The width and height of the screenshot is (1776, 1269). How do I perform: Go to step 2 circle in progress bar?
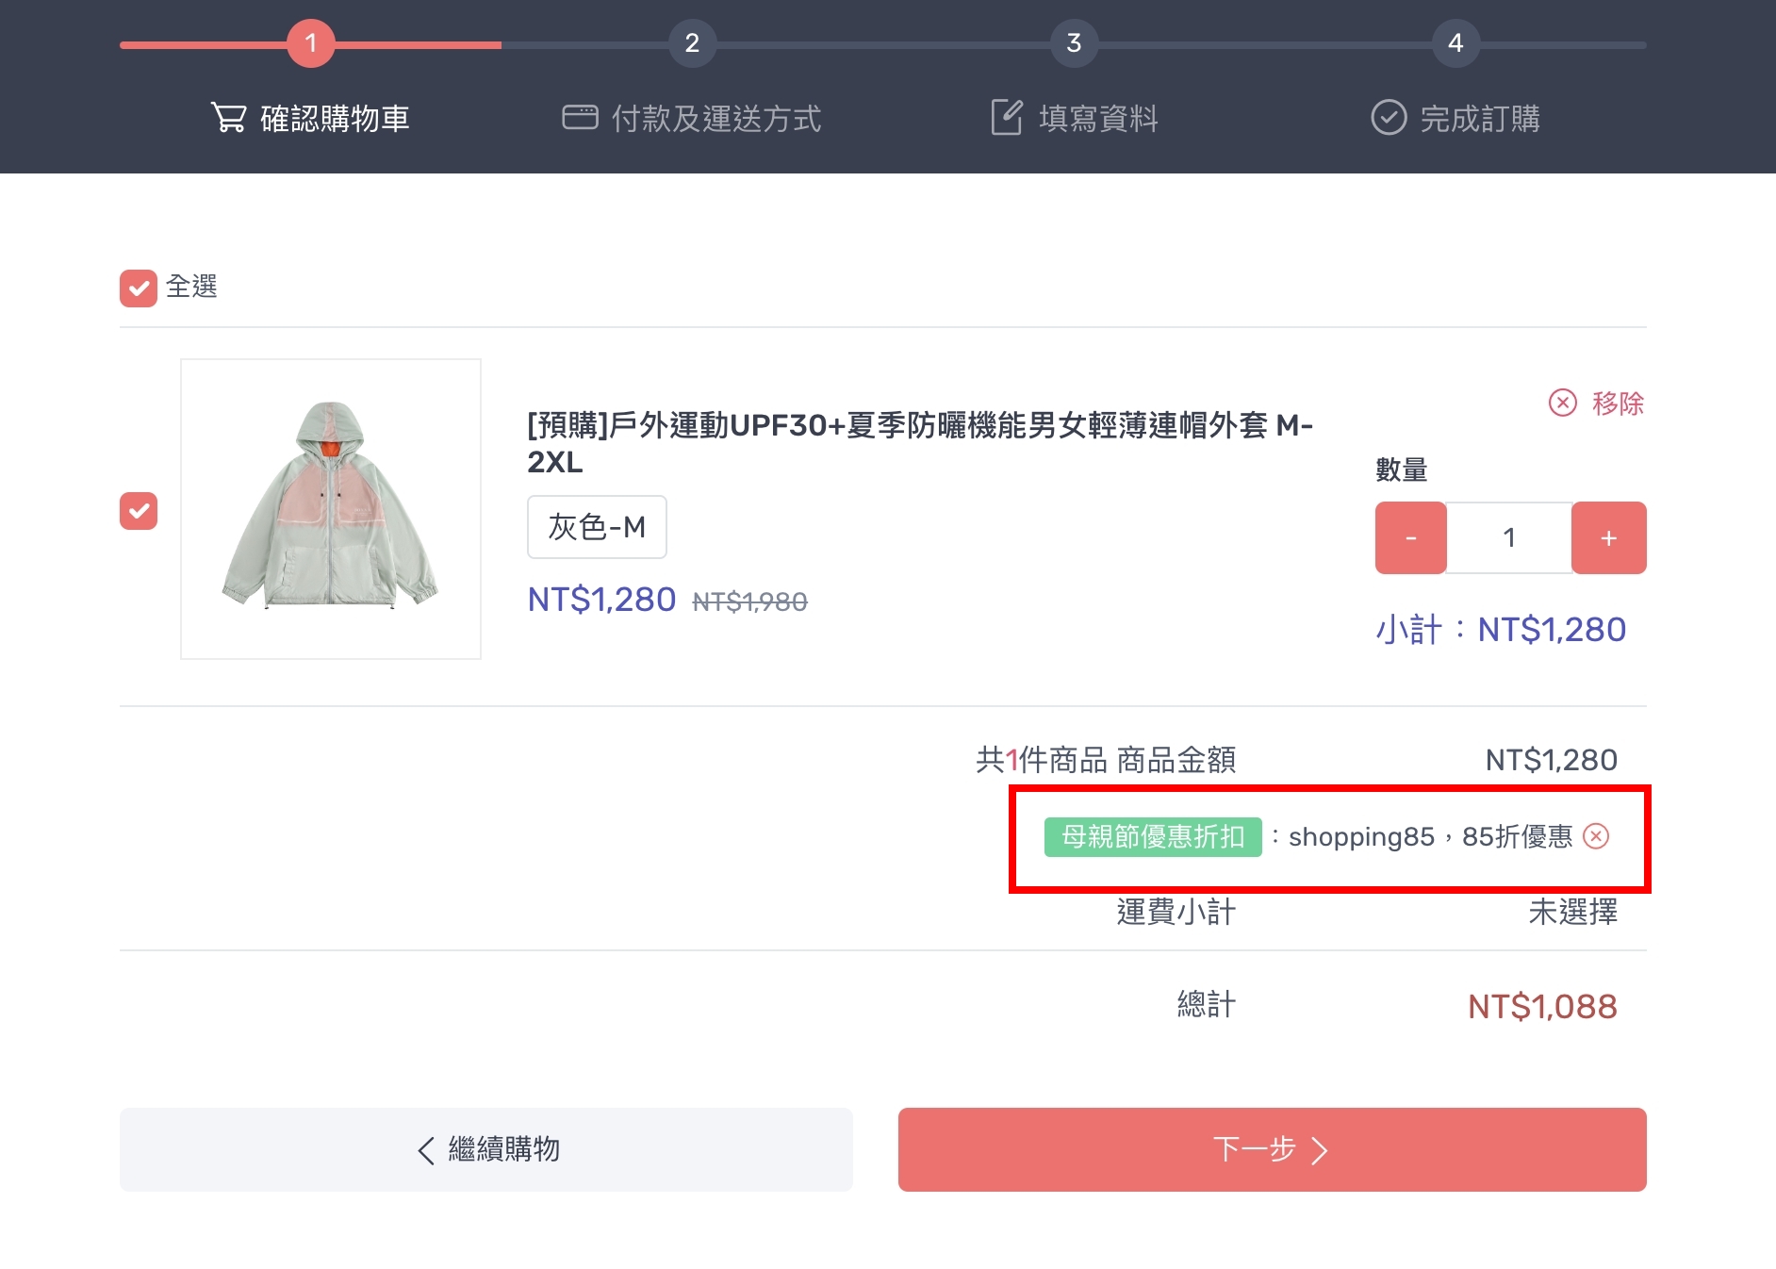(x=692, y=43)
